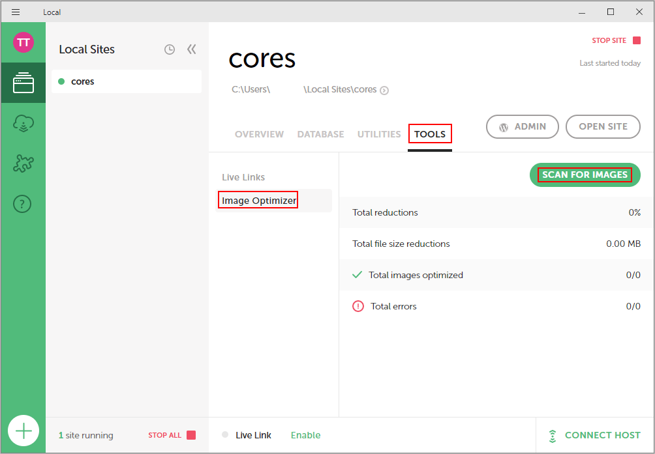Open WordPress Admin

522,127
